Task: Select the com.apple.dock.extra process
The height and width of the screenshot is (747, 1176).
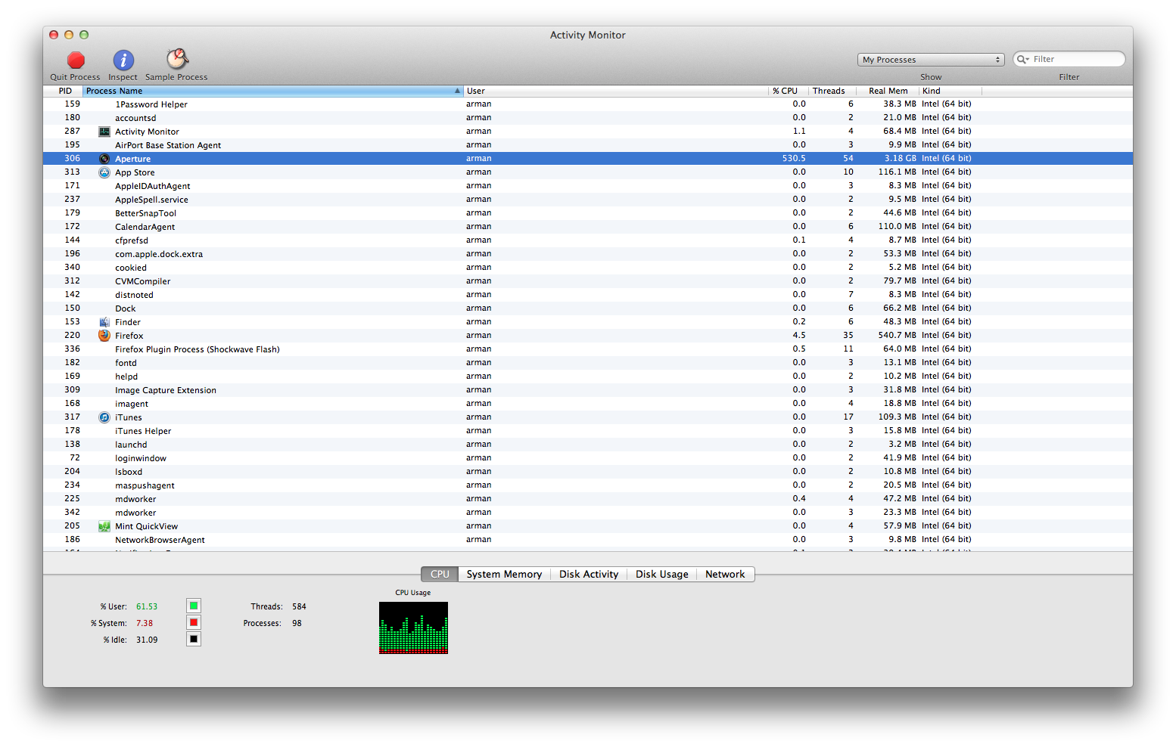Action: pyautogui.click(x=588, y=254)
